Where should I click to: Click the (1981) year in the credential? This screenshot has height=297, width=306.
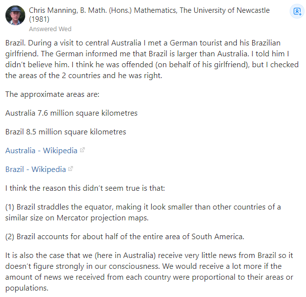39,20
